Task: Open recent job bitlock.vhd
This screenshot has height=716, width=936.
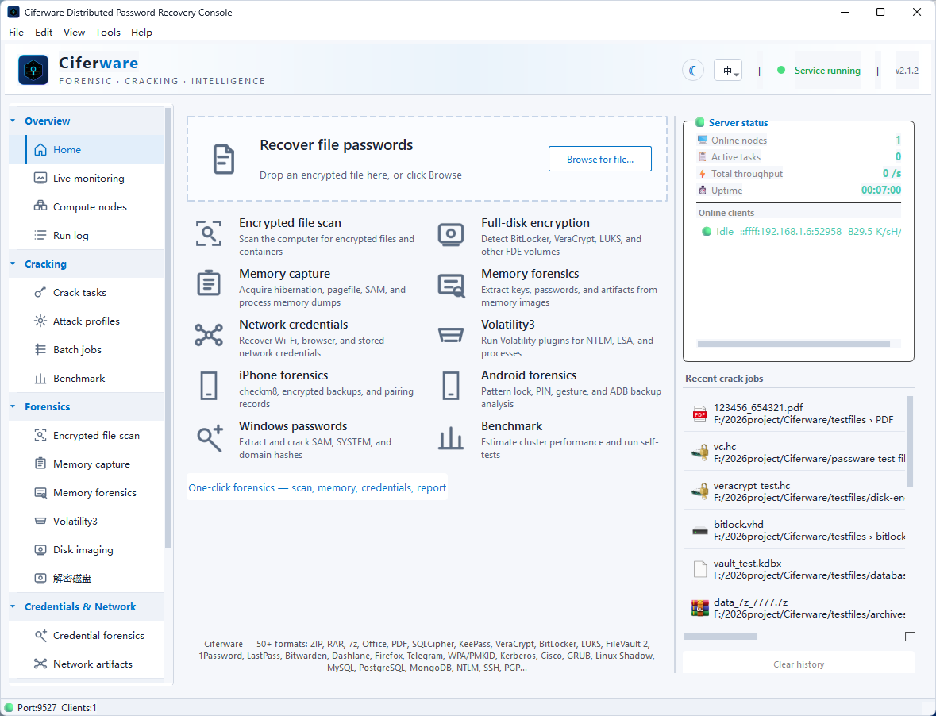Action: 795,529
